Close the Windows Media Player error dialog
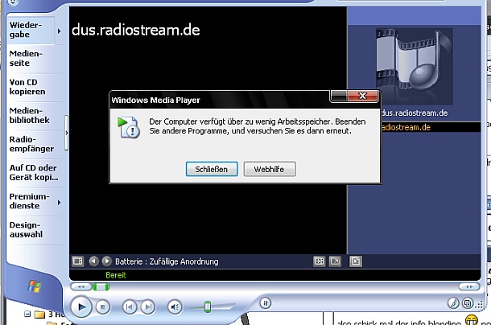491x325 pixels. coord(362,96)
